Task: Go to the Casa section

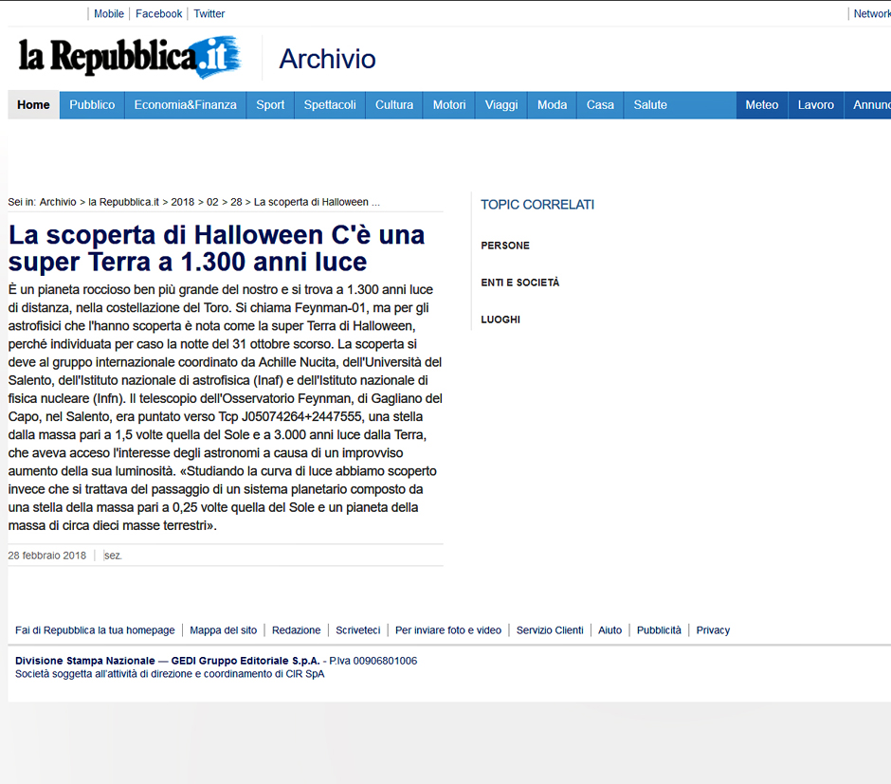Action: (600, 105)
